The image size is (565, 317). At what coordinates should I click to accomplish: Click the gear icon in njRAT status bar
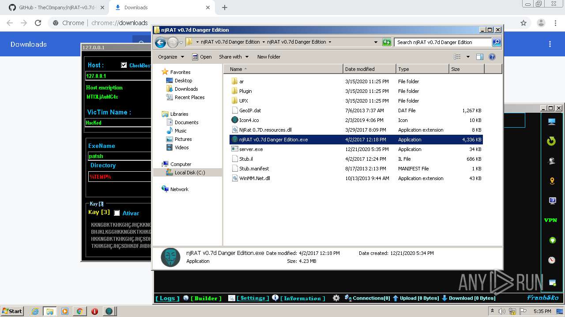click(336, 298)
